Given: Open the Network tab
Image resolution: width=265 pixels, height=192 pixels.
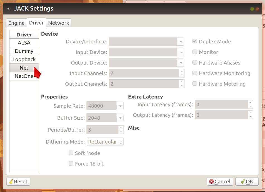Looking at the screenshot, I should coord(59,23).
